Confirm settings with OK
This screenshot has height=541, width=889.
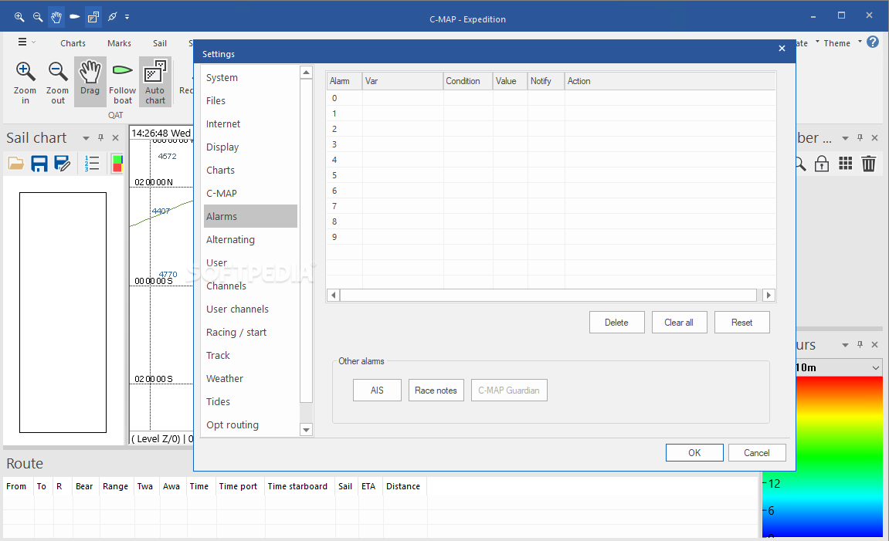694,452
